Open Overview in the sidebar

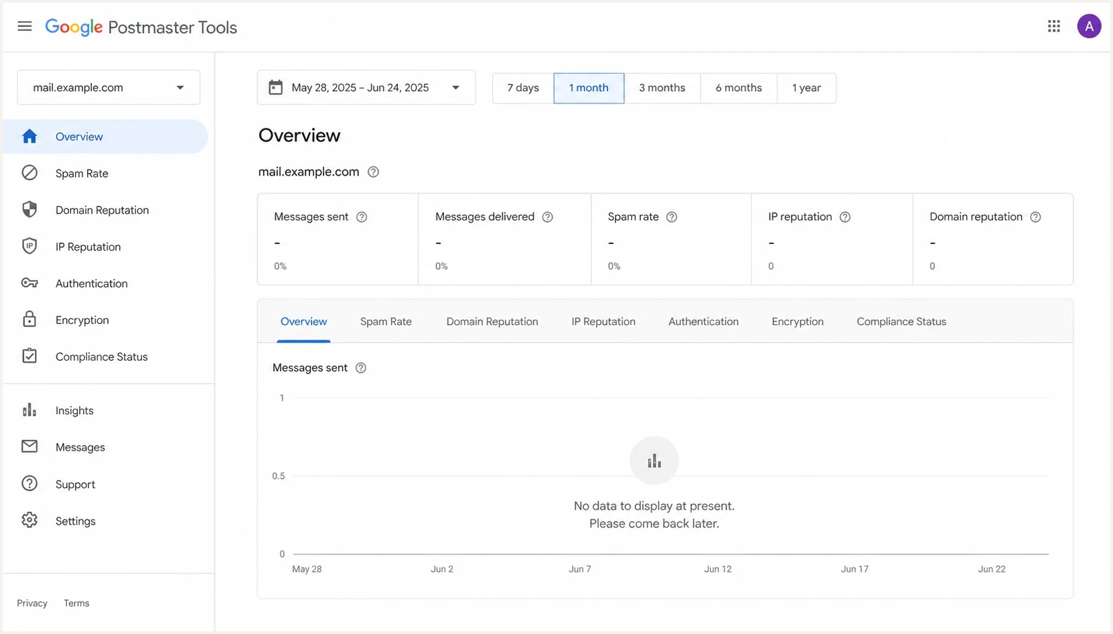click(x=106, y=137)
